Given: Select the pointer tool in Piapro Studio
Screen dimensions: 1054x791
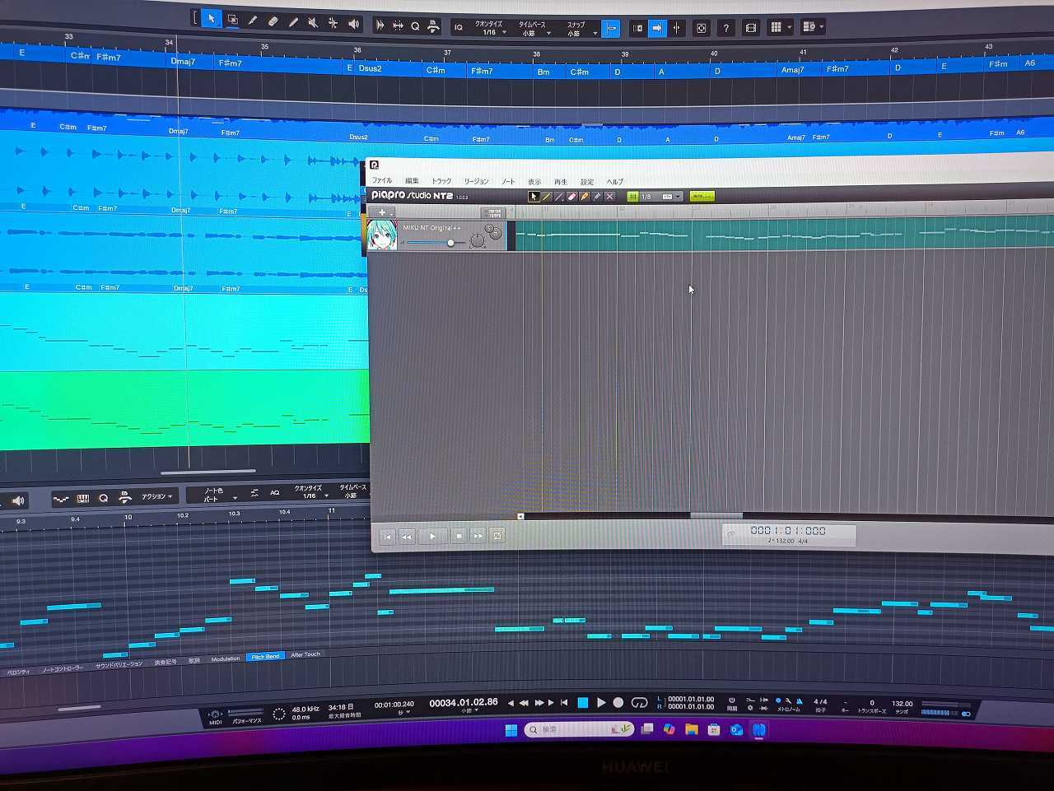Looking at the screenshot, I should coord(534,197).
